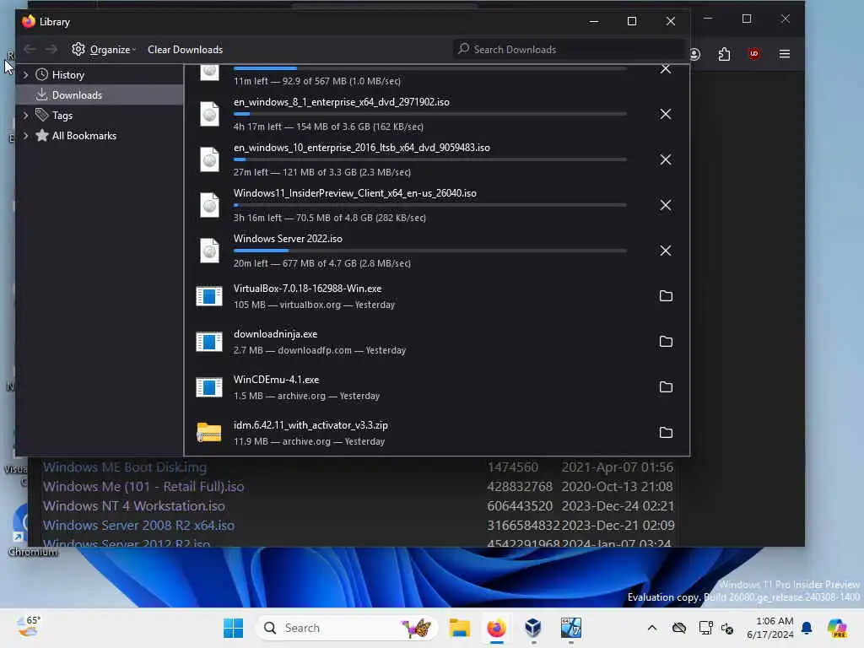Focus the Search Downloads field
Viewport: 864px width, 648px height.
[569, 50]
